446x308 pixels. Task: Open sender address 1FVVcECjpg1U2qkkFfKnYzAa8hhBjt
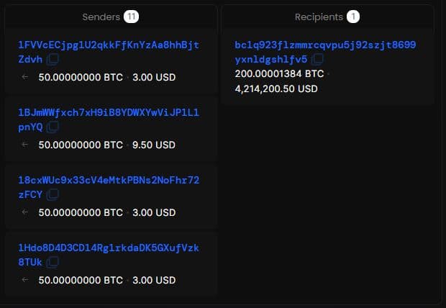[x=109, y=45]
